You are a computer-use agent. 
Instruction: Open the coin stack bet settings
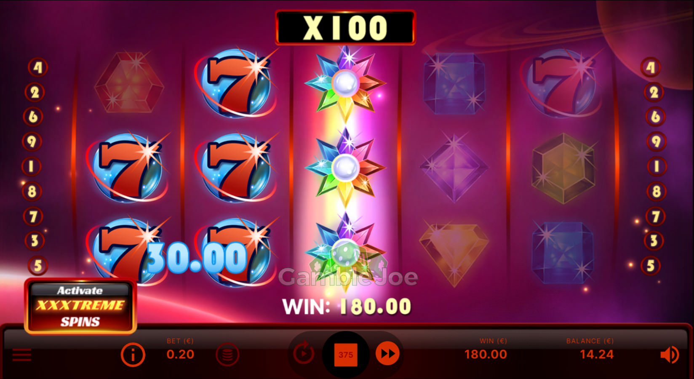click(227, 355)
